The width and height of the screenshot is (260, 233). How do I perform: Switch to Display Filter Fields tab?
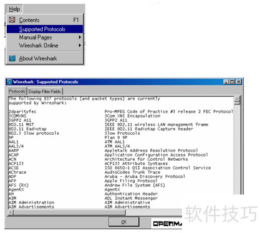45,92
